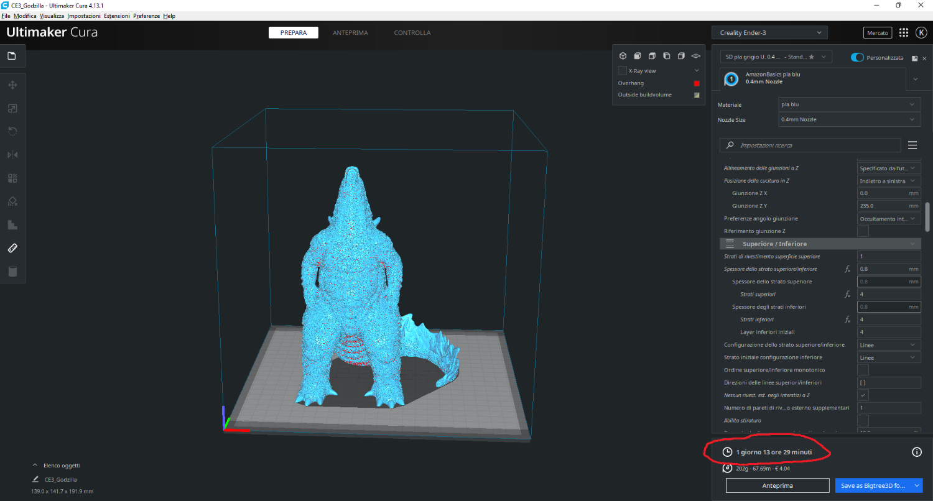Click the Giunzione Z Y value field
933x501 pixels.
889,206
